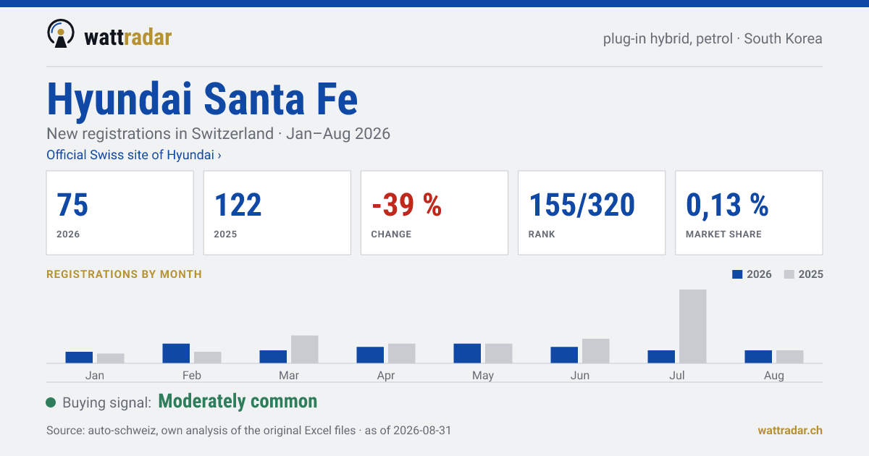The width and height of the screenshot is (869, 456).
Task: Click the blue August 2026 bar
Action: [x=758, y=357]
